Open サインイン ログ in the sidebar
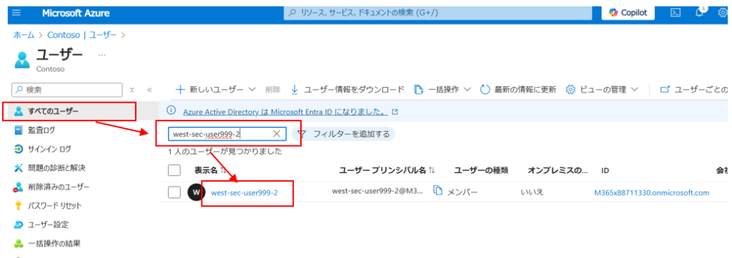The height and width of the screenshot is (258, 732). pyautogui.click(x=49, y=149)
